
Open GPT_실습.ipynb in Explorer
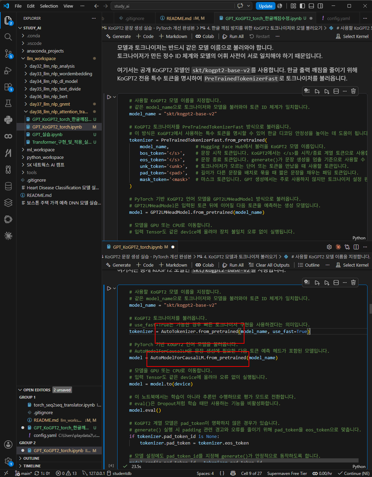[47, 134]
